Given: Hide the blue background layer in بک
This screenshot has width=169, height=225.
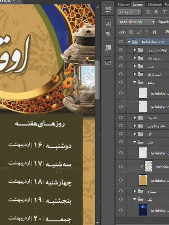Looking at the screenshot, I should [x=121, y=210].
